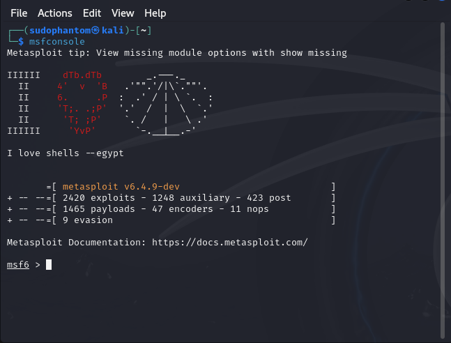Click the 'metasploit v6.4.9-dev' version text

point(121,187)
